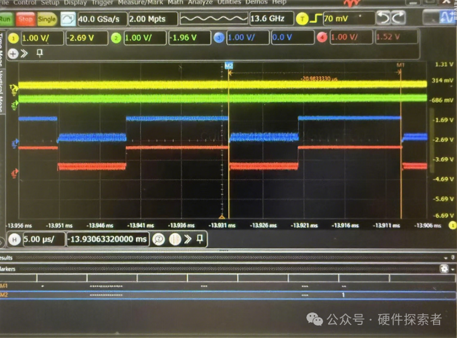Image resolution: width=457 pixels, height=338 pixels.
Task: Expand the horizontal toolbar double chevron
Action: coord(188,239)
